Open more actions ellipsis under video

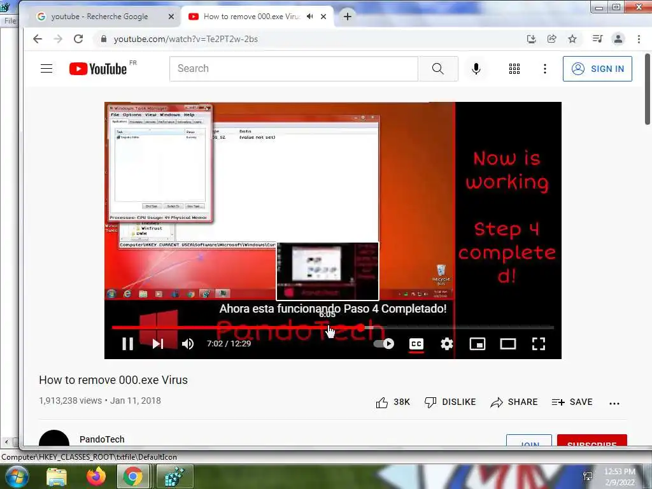coord(614,403)
